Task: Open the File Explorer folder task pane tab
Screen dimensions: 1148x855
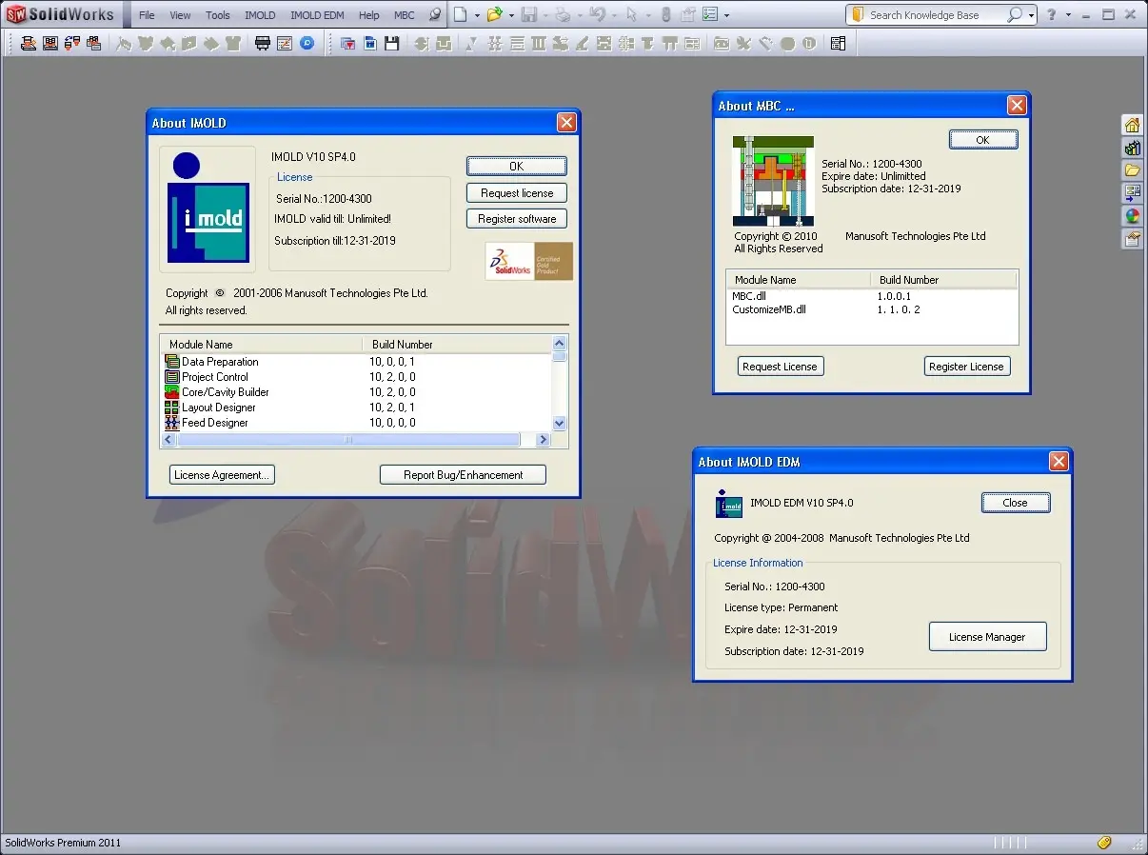Action: [x=1132, y=170]
